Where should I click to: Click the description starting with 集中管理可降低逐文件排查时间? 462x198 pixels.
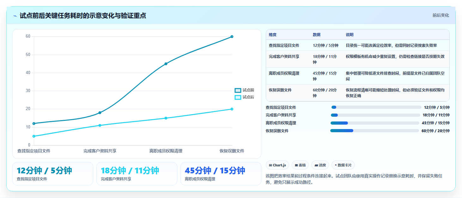395,76
